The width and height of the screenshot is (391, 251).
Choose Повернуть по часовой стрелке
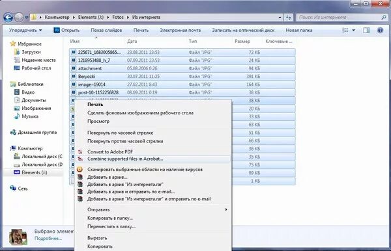(x=153, y=133)
